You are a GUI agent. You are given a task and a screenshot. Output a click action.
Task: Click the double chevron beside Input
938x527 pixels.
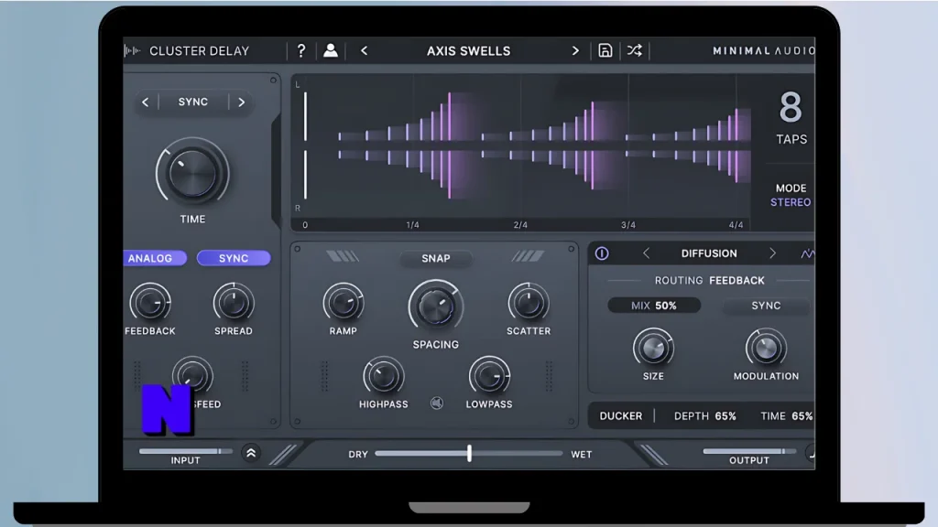click(251, 453)
